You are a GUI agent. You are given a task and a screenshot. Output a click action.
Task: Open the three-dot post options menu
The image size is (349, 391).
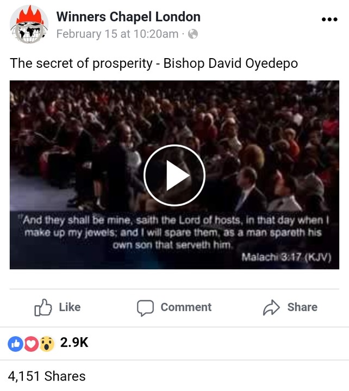click(x=329, y=19)
